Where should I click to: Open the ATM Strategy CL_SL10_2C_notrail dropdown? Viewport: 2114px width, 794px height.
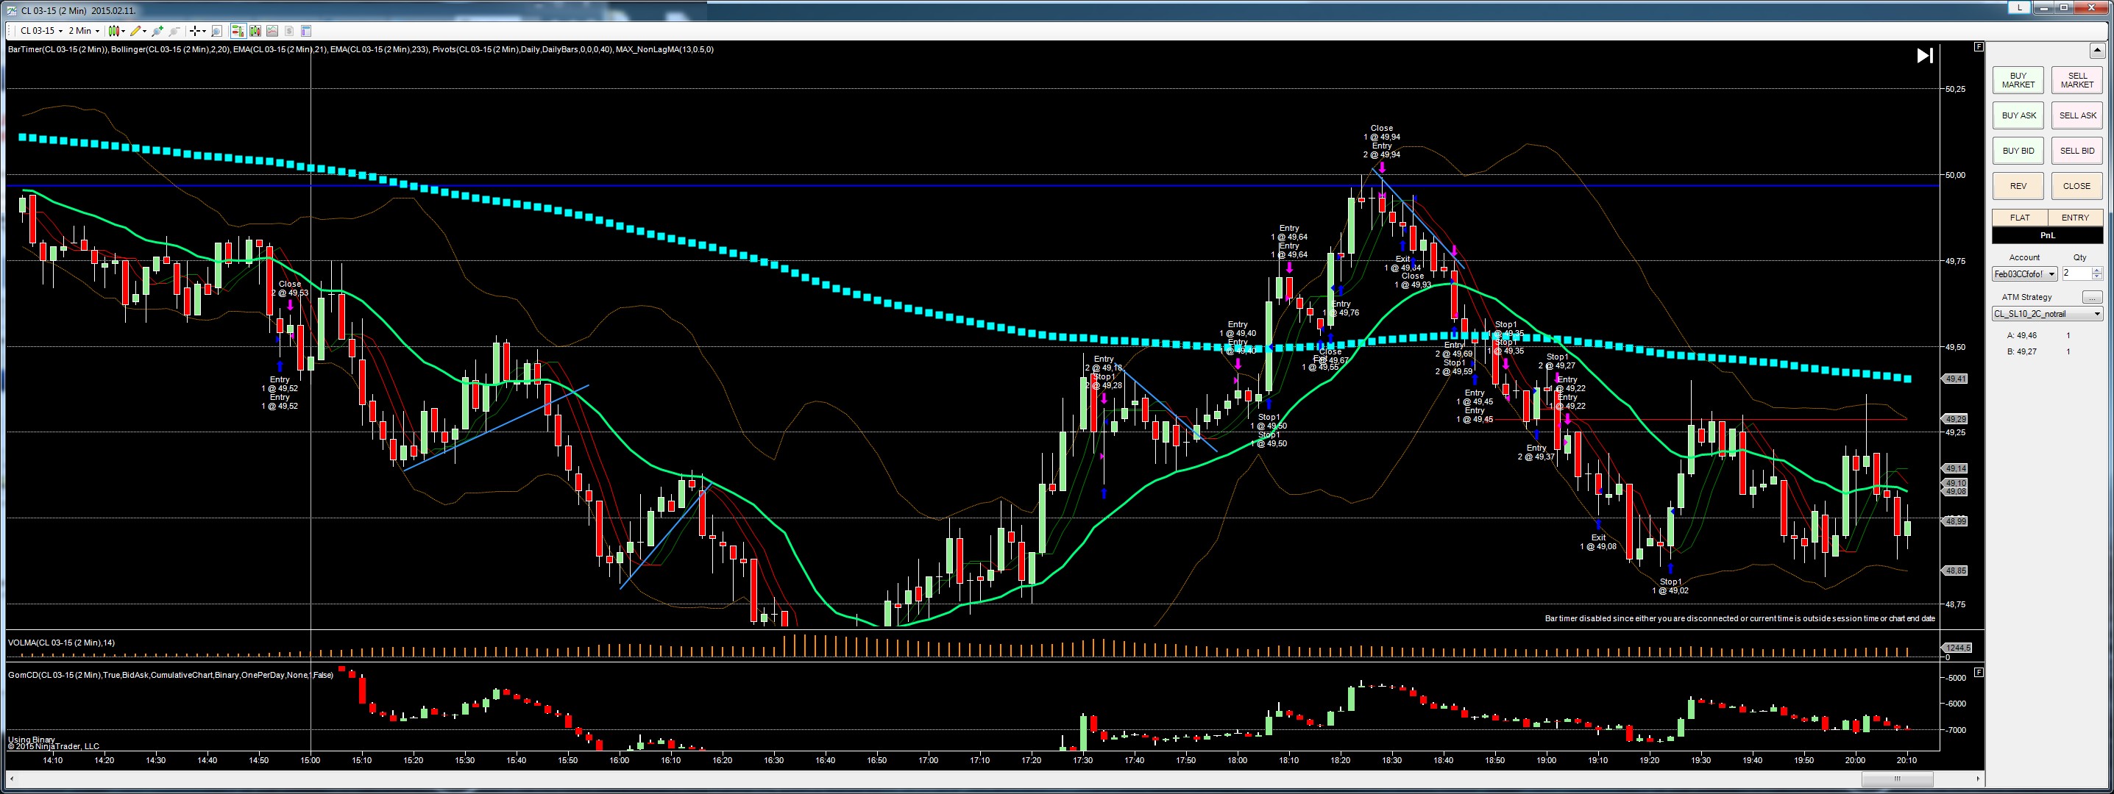[x=2048, y=313]
